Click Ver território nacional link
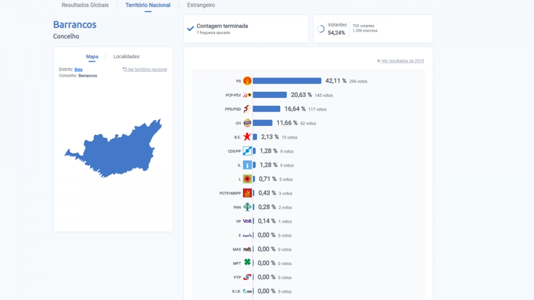 coord(145,69)
